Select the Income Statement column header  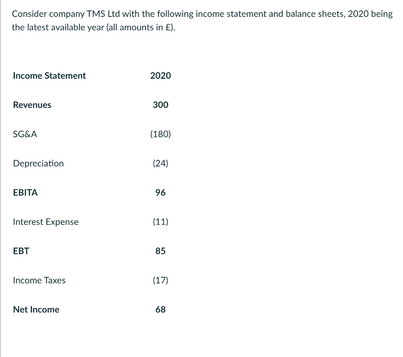[x=49, y=76]
